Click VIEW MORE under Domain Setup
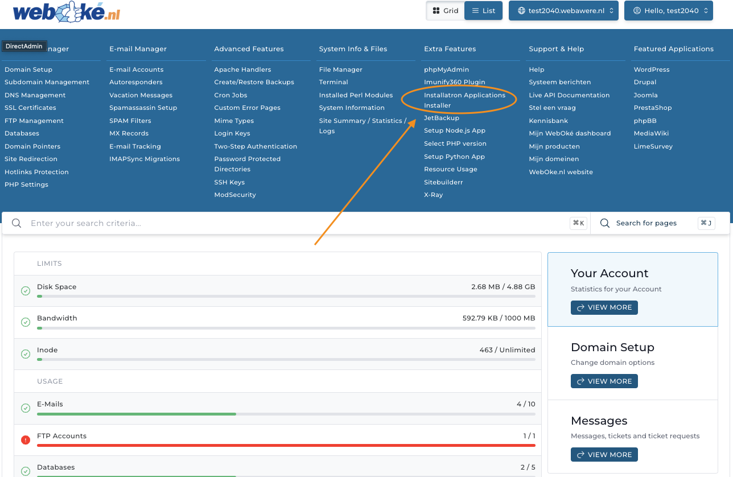The height and width of the screenshot is (477, 733). [604, 381]
